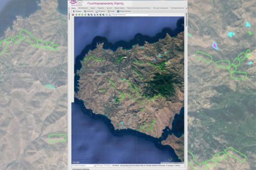Click the X icon in the map toolbar
Image resolution: width=256 pixels, height=170 pixels.
pos(98,15)
